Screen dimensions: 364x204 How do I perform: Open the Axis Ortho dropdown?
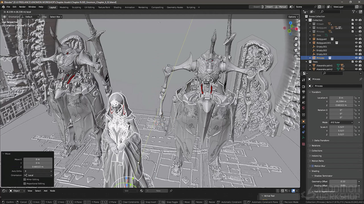tap(38, 171)
